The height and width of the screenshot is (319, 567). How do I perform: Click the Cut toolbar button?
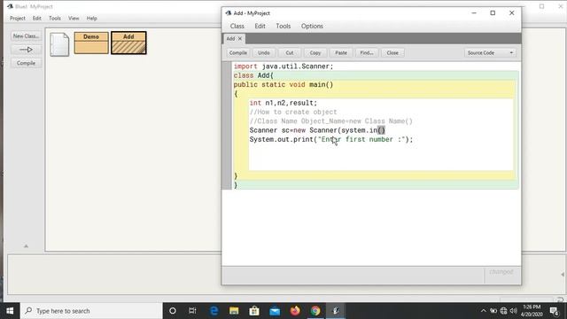[290, 53]
